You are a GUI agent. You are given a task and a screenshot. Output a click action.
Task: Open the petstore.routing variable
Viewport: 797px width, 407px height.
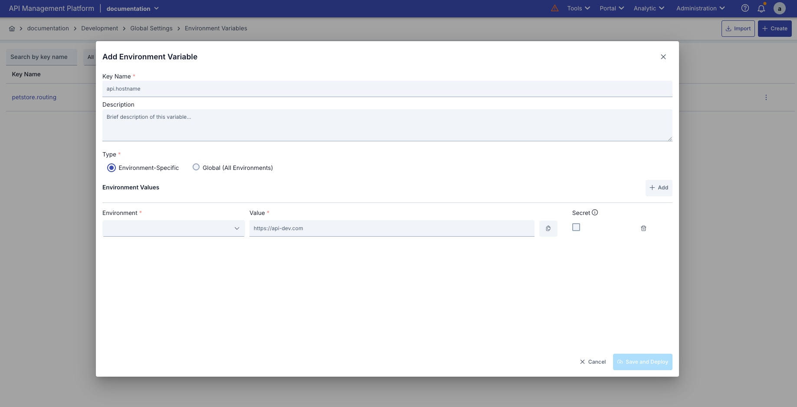34,97
